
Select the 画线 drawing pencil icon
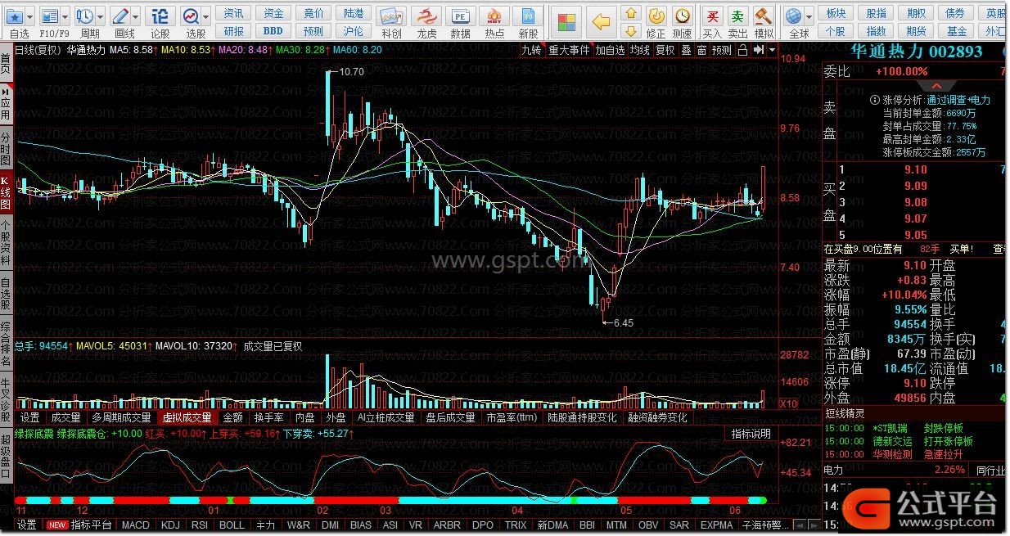[120, 16]
